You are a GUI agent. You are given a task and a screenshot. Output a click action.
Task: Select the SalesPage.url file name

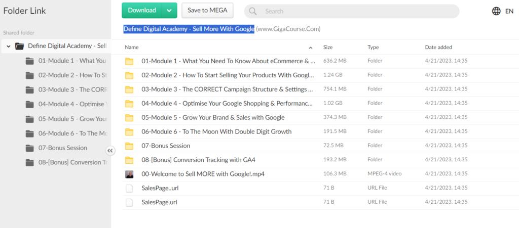[x=159, y=202]
